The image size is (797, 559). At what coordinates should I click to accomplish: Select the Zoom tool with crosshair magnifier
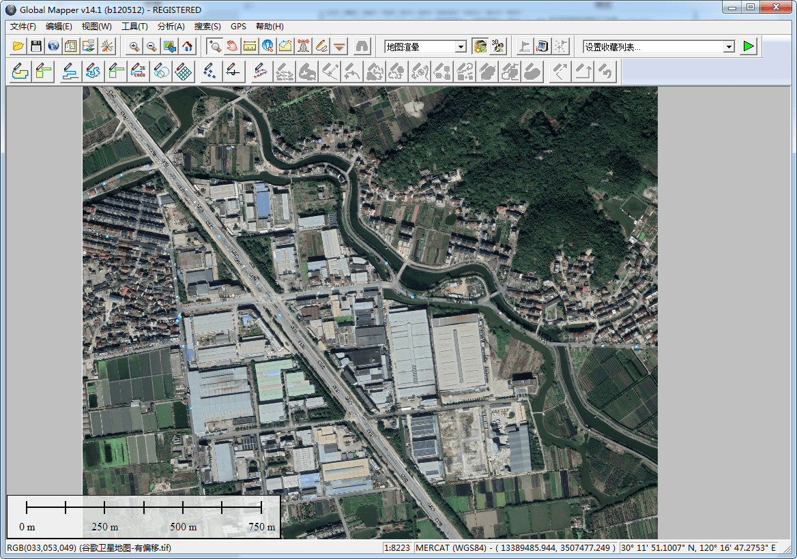[214, 46]
